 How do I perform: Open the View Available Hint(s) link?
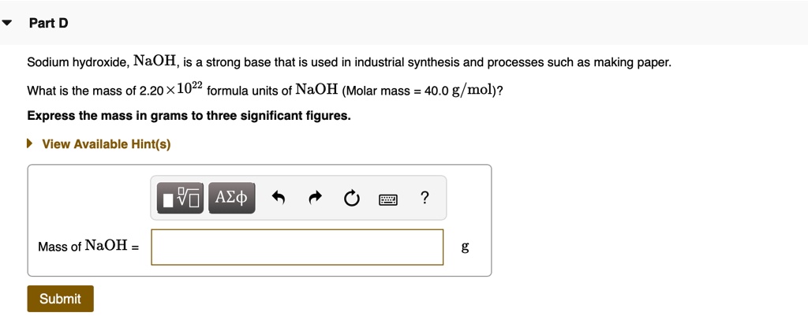106,144
